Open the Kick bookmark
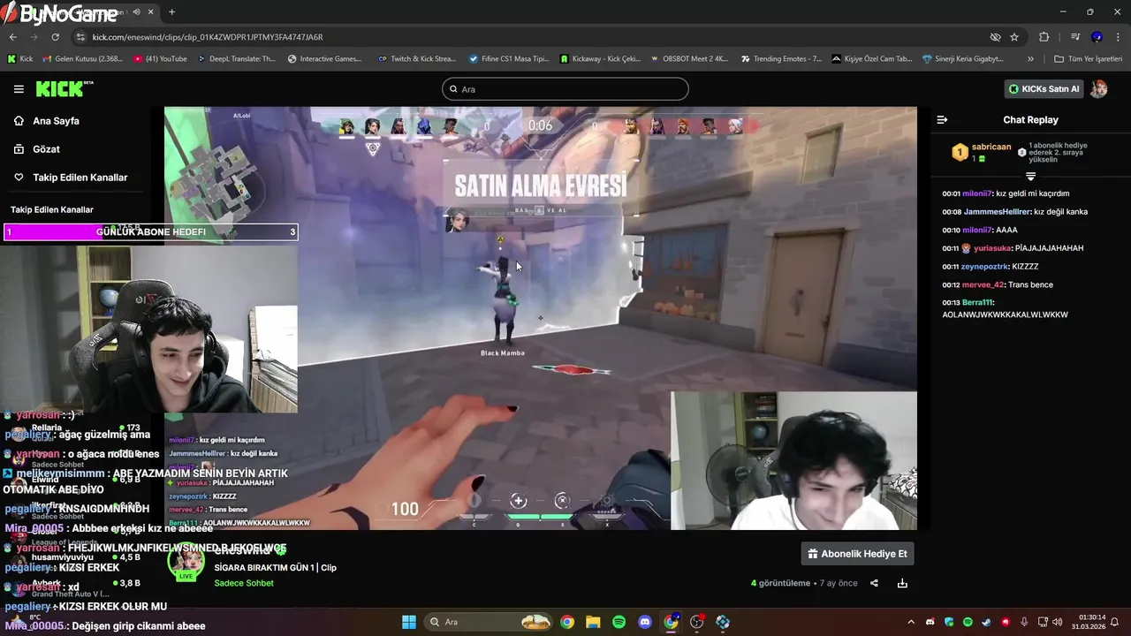 (19, 59)
